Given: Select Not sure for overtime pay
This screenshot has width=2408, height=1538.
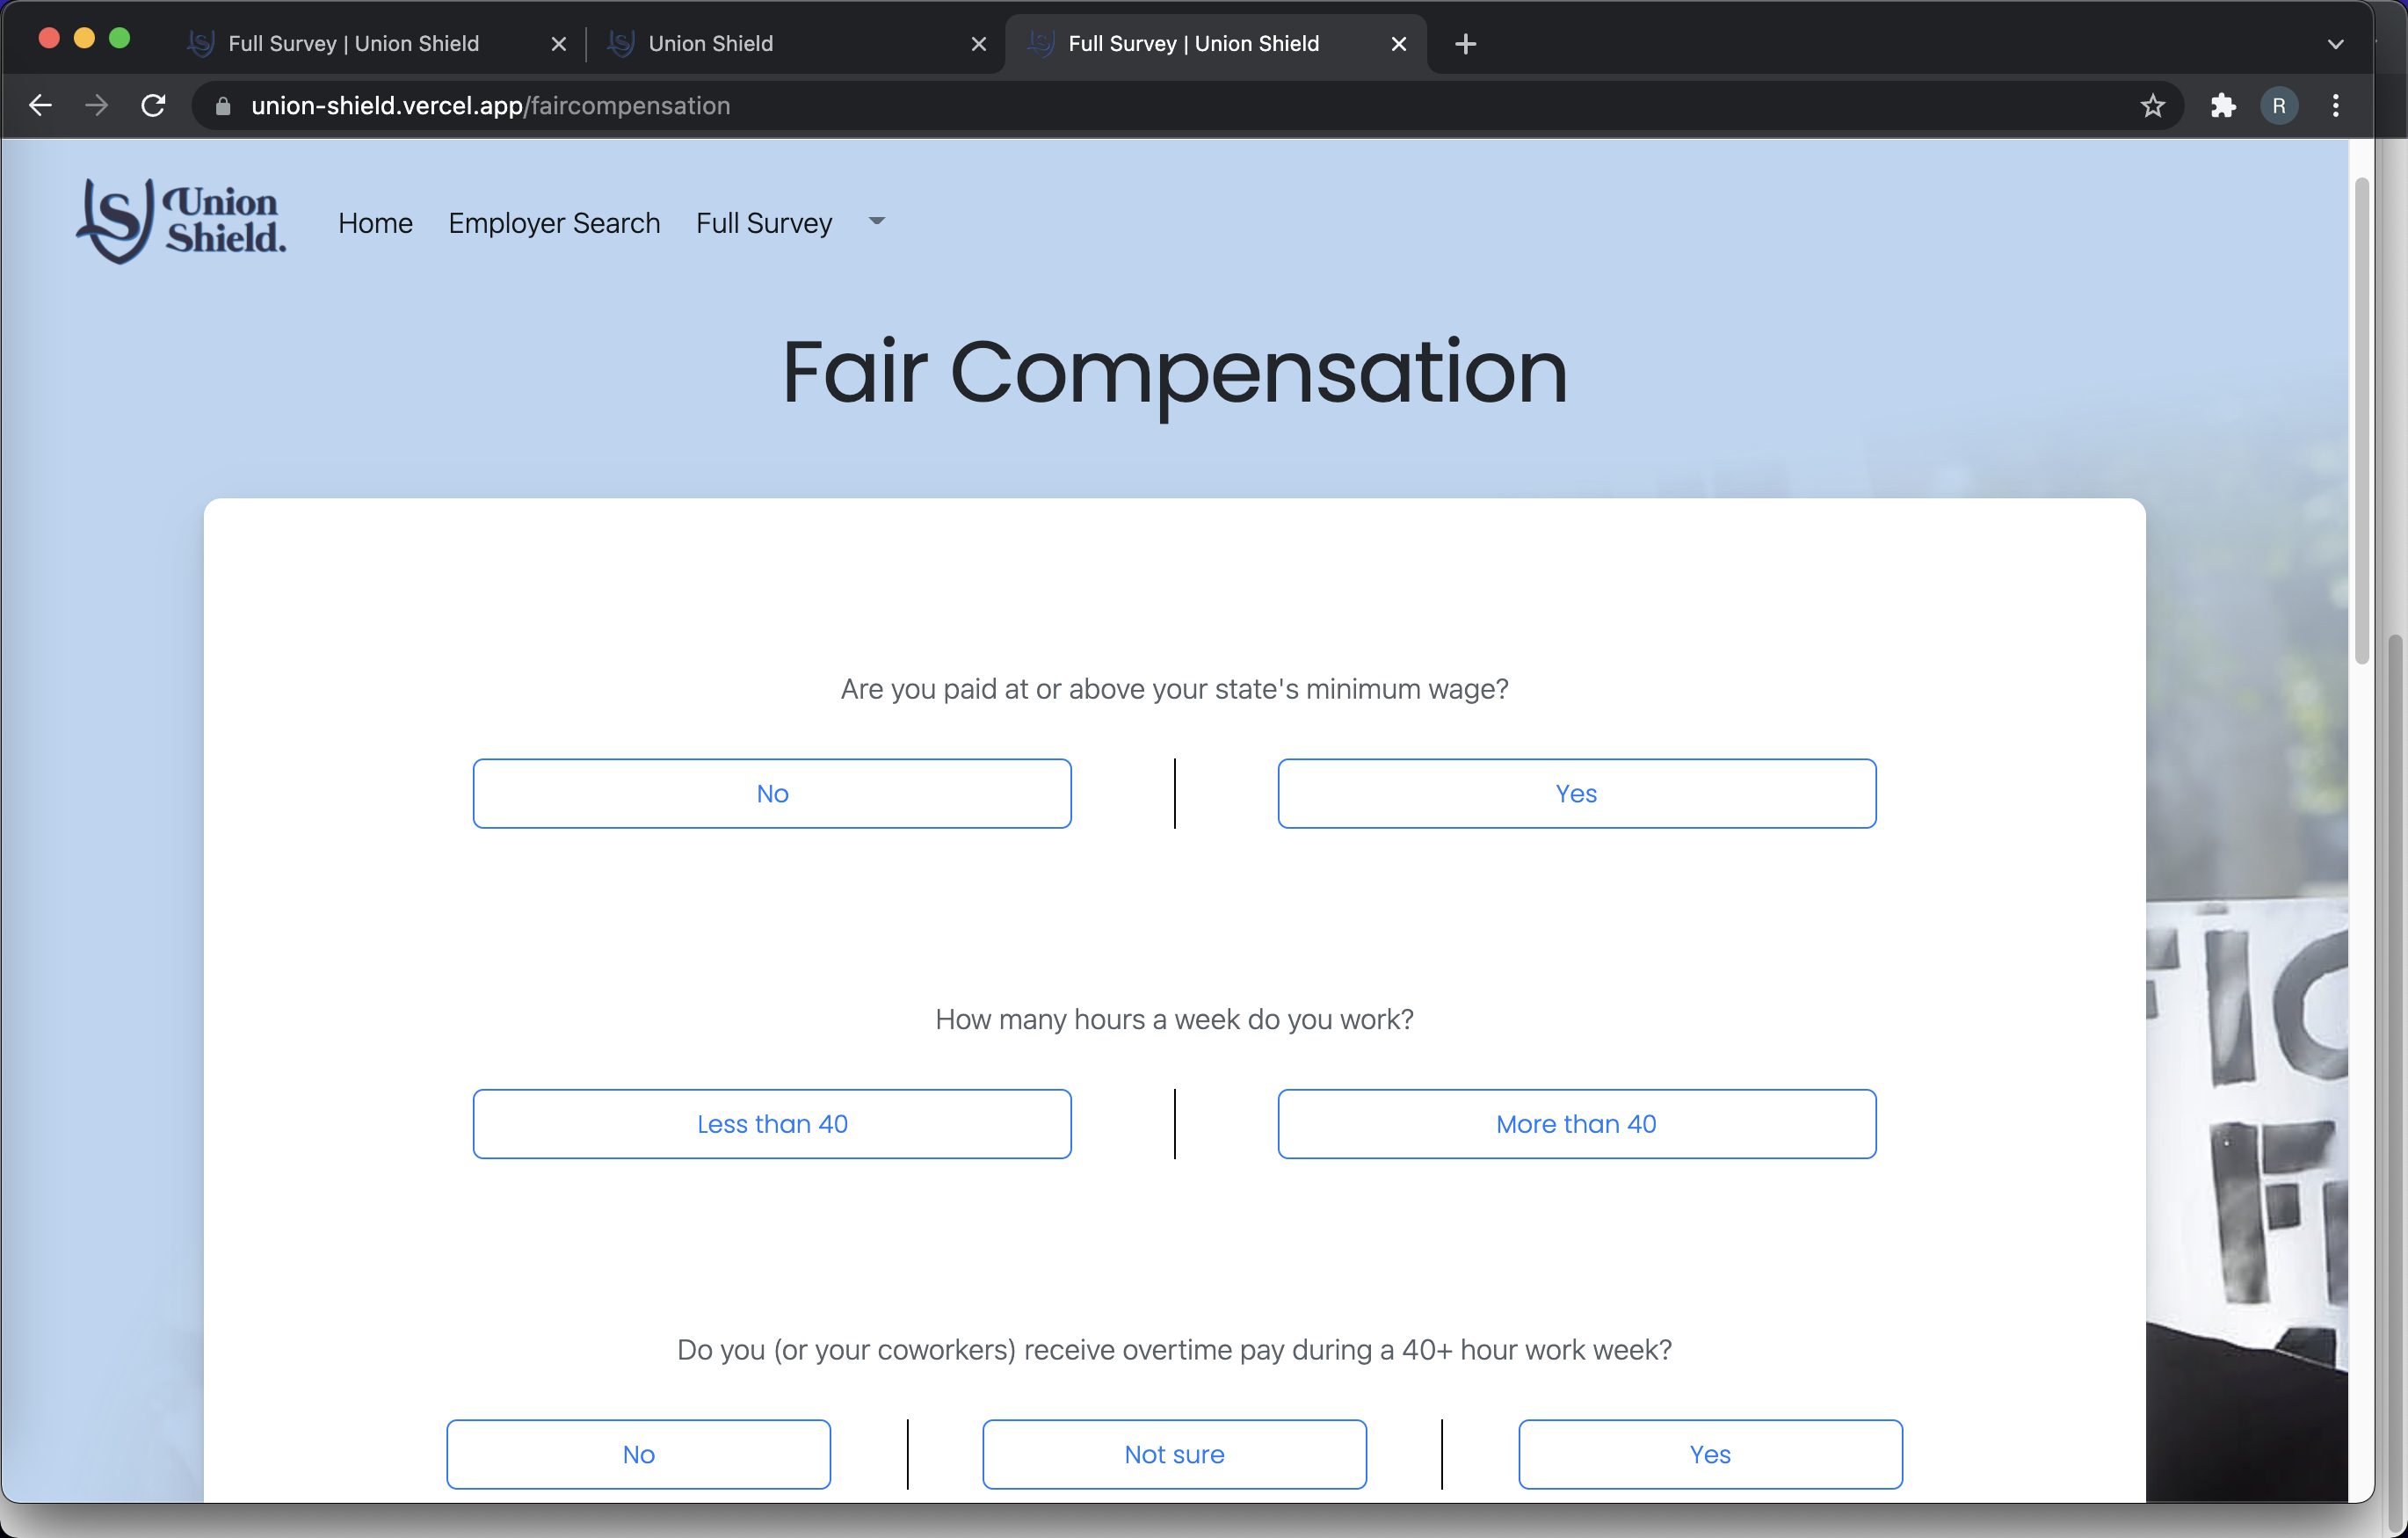Looking at the screenshot, I should tap(1173, 1453).
